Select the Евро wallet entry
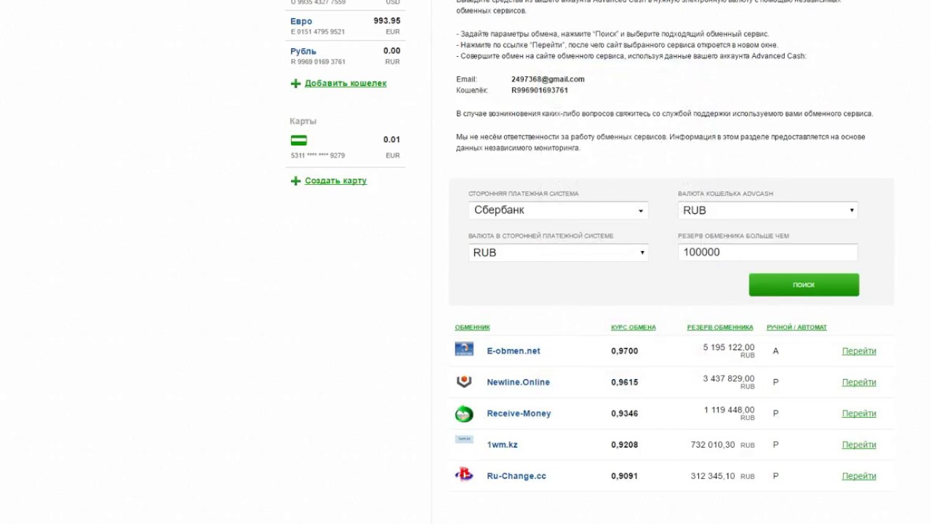 pos(345,26)
